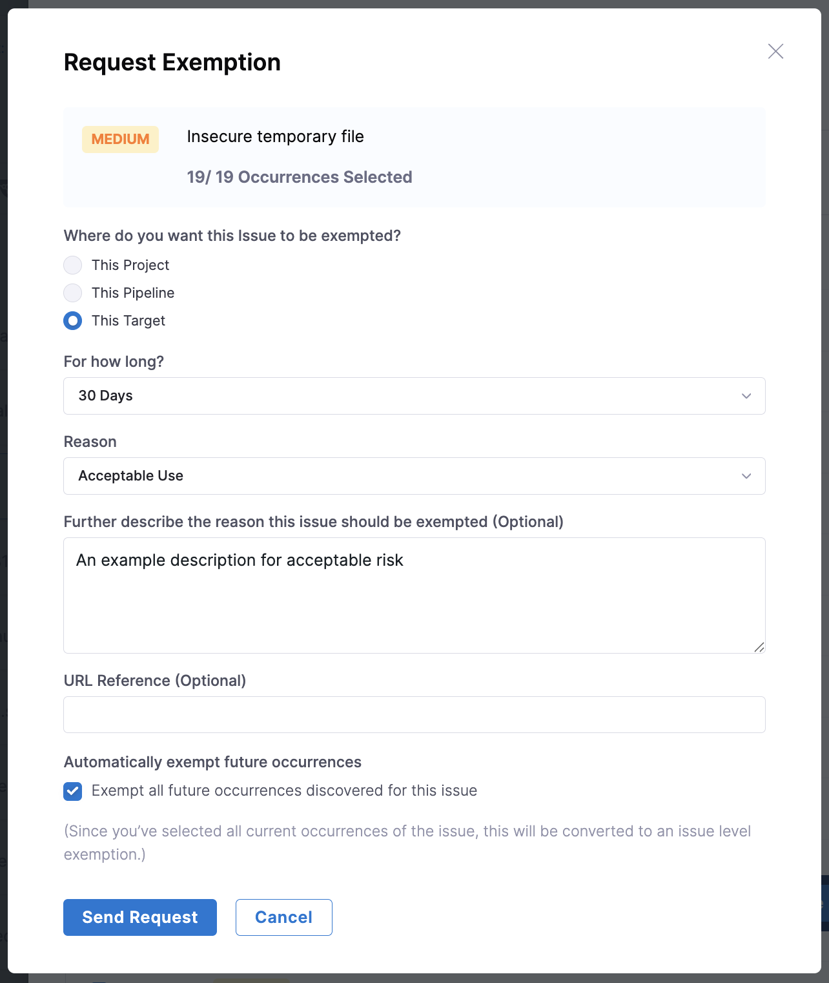Click the chevron arrow beside Acceptable Use

(x=746, y=476)
